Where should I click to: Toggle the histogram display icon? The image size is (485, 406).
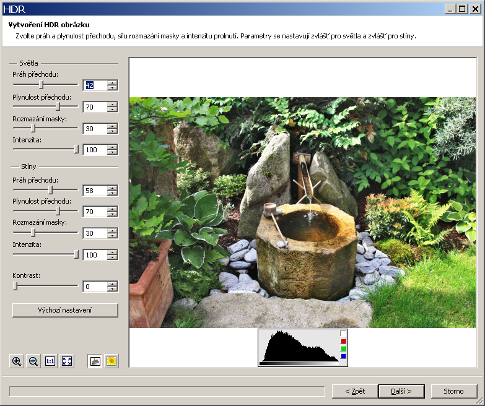tap(95, 361)
